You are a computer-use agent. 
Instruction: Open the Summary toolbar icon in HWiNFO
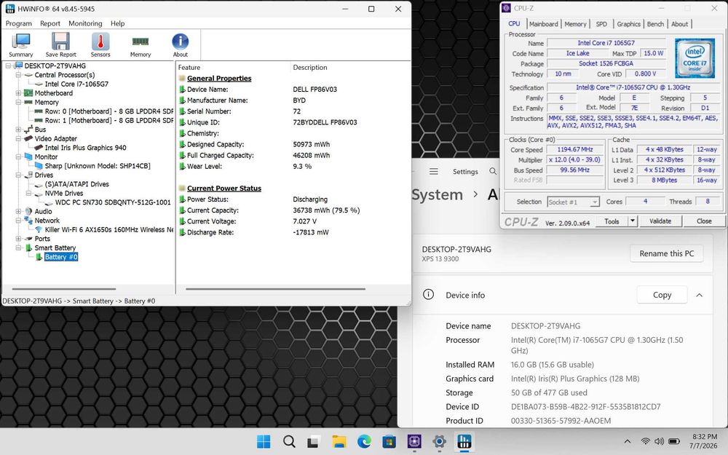pyautogui.click(x=21, y=44)
